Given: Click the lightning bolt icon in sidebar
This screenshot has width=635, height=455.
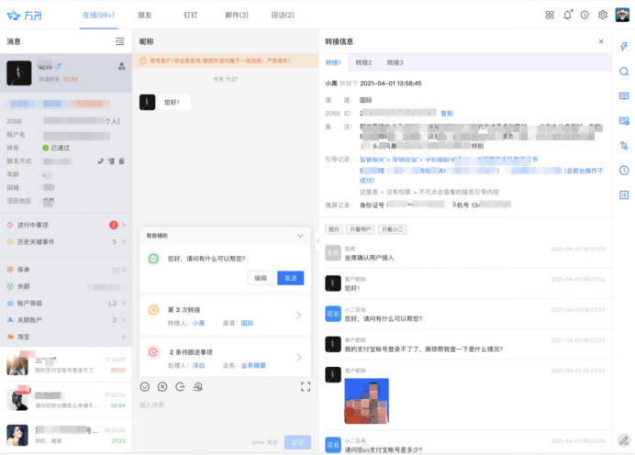Looking at the screenshot, I should pyautogui.click(x=624, y=47).
